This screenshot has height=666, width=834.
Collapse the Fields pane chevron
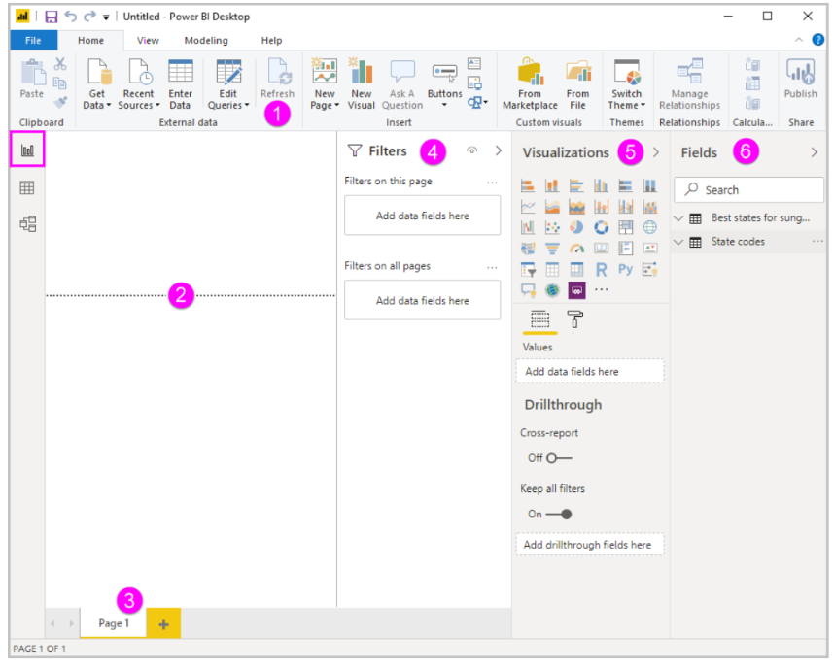click(814, 152)
